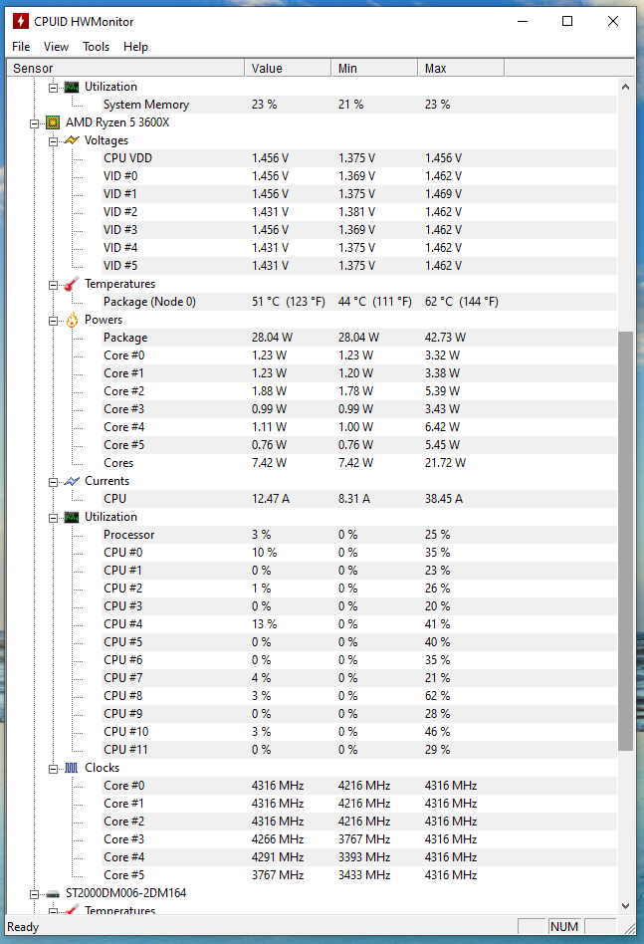
Task: Click the green Utilization icon above System Memory
Action: pos(72,87)
